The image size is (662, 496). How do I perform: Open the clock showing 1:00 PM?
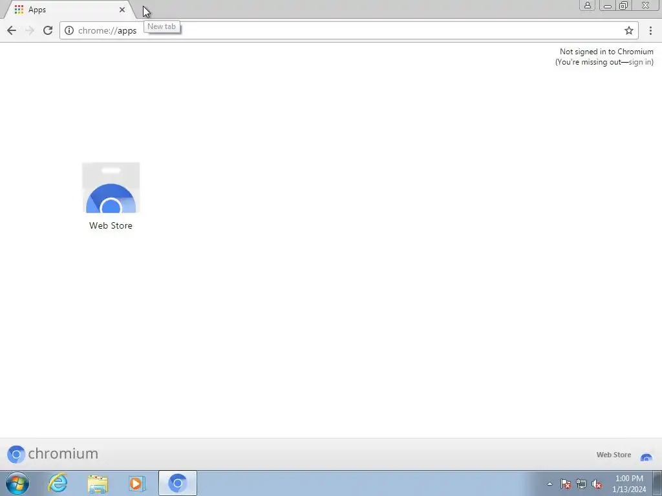click(x=629, y=484)
